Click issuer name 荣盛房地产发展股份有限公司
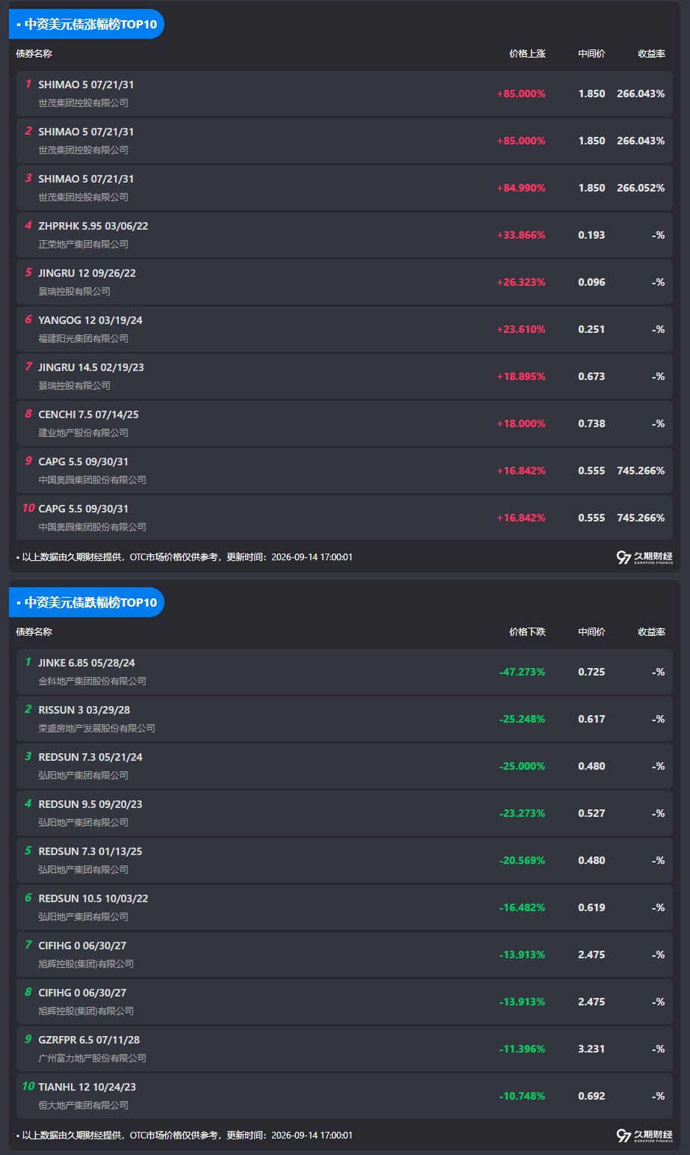Screen dimensions: 690x1155 (x=97, y=729)
